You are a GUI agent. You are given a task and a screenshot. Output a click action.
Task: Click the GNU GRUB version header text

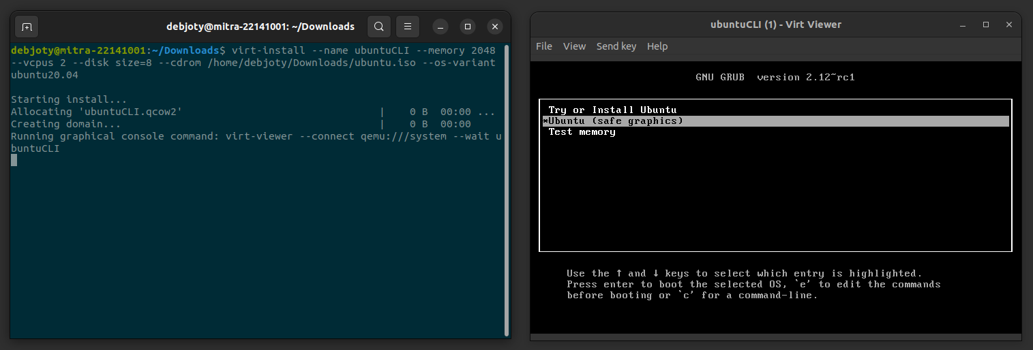tap(775, 77)
